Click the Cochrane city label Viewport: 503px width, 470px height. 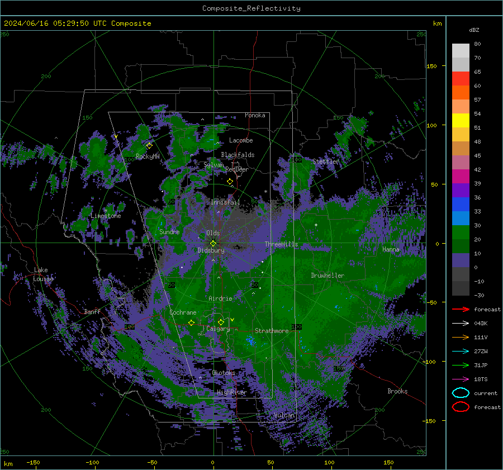[183, 312]
